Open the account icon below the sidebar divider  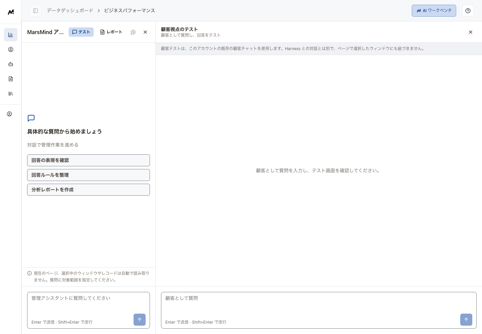(9, 114)
